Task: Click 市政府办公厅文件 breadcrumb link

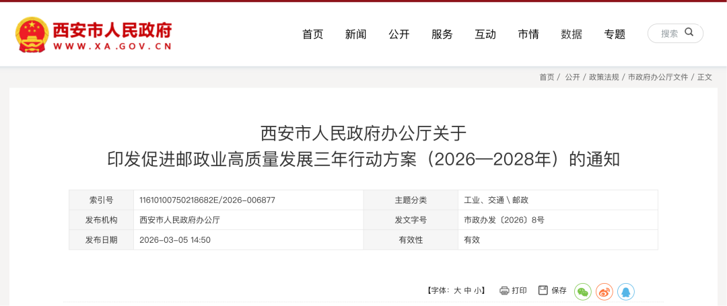Action: [x=658, y=77]
